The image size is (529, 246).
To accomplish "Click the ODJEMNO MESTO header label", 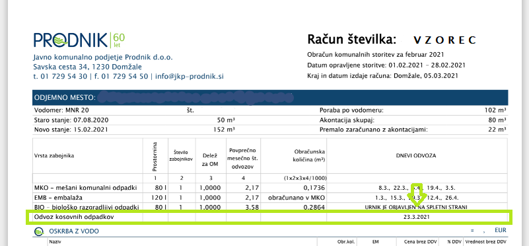I will click(65, 98).
